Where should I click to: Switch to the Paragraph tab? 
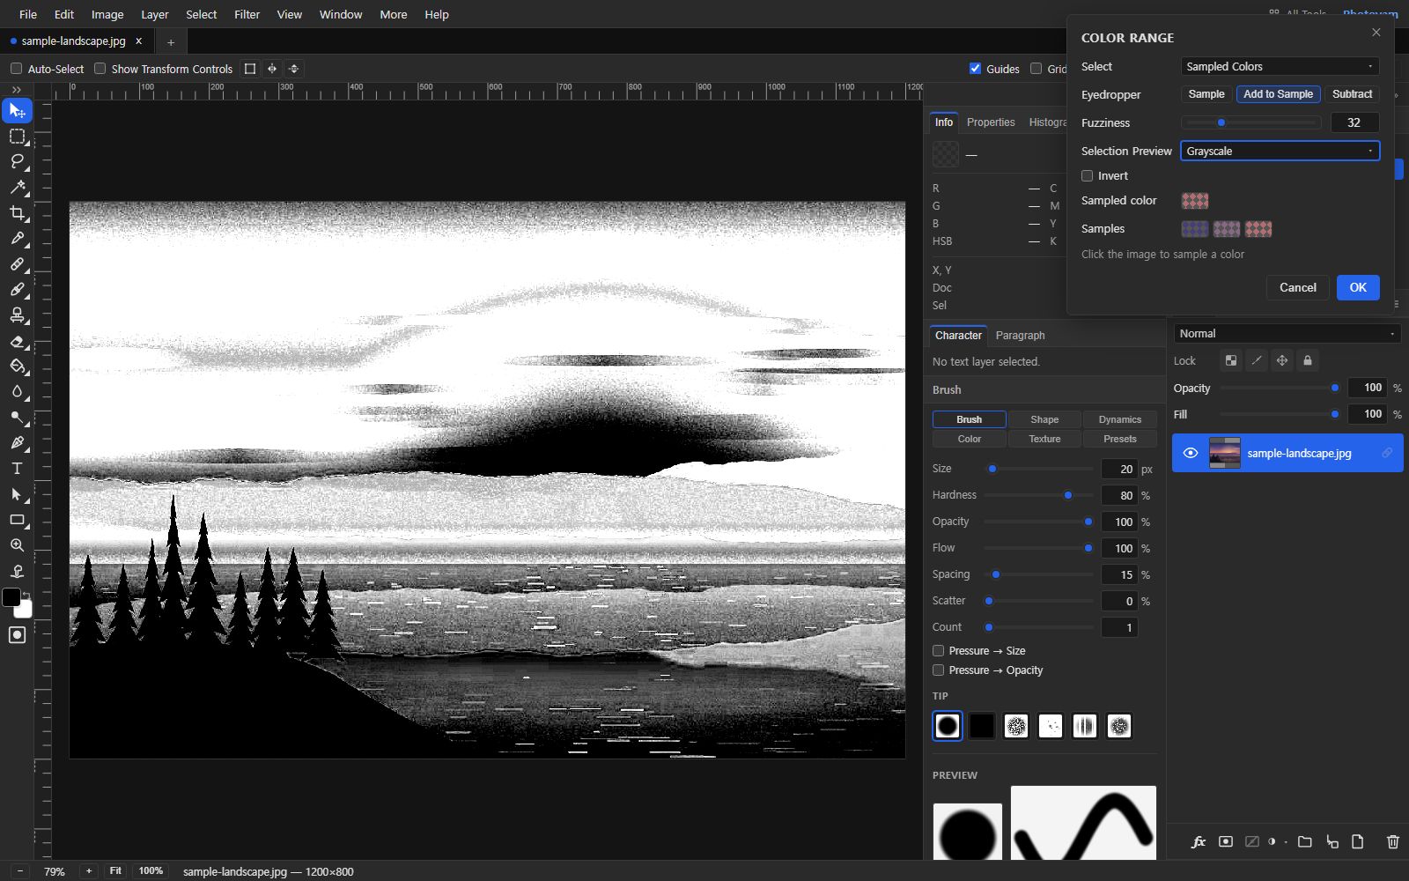pyautogui.click(x=1020, y=335)
